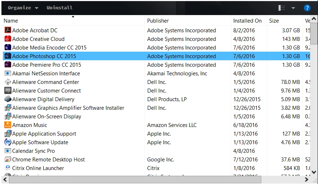
Task: Click the horizontal scrollbar thumb
Action: (x=135, y=180)
